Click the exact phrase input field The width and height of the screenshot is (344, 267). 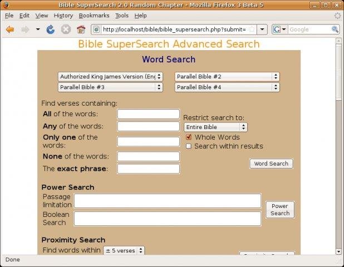point(149,169)
